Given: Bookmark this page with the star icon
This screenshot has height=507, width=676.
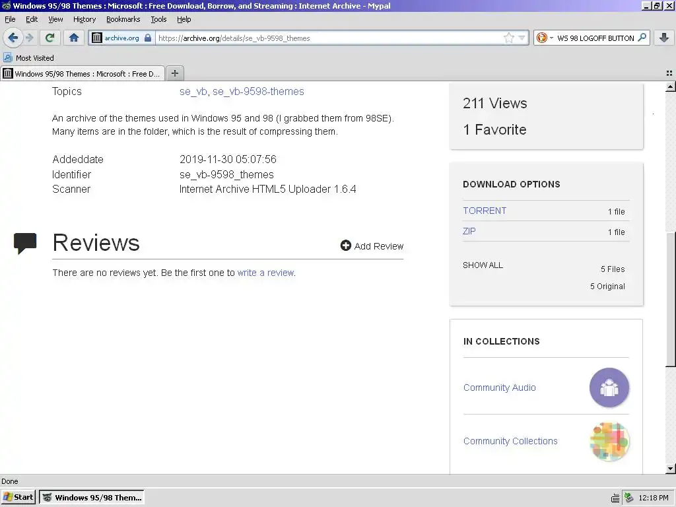Looking at the screenshot, I should tap(509, 38).
